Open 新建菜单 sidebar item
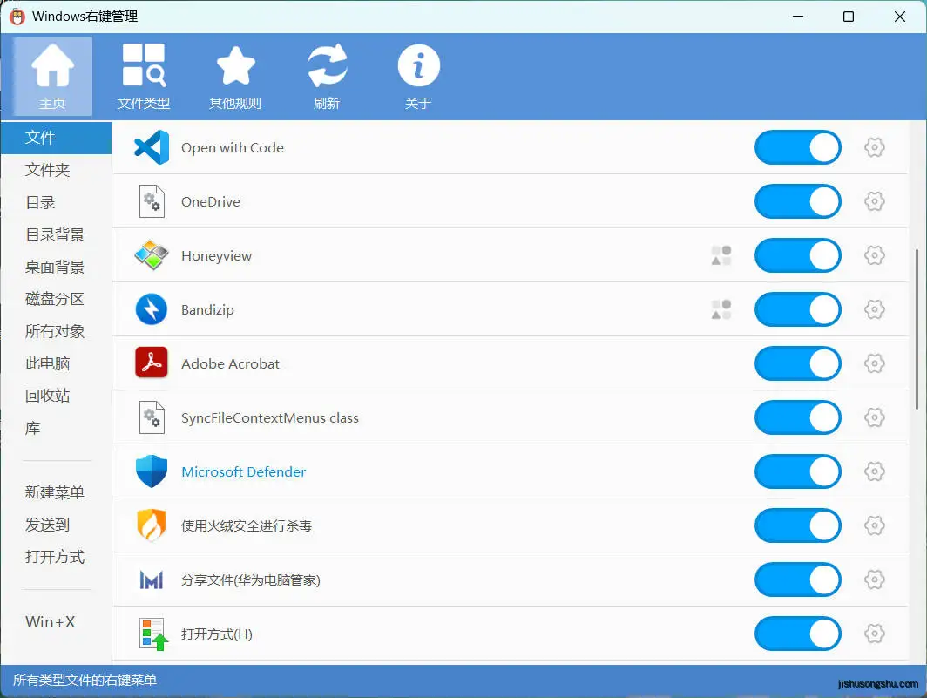Screen dimensions: 927x698 pyautogui.click(x=56, y=492)
